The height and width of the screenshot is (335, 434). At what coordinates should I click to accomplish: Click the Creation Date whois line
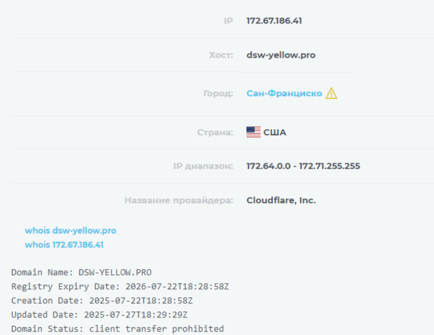tap(102, 301)
